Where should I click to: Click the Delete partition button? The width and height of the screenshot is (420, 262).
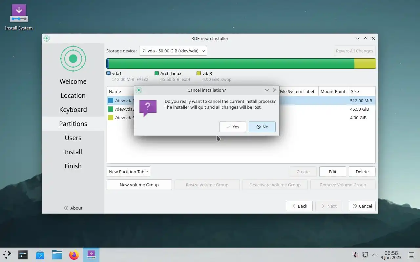coord(362,172)
